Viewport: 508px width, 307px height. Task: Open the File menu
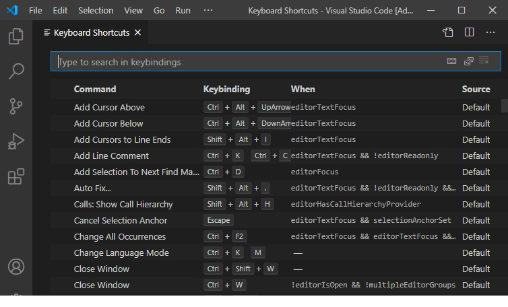pyautogui.click(x=35, y=10)
